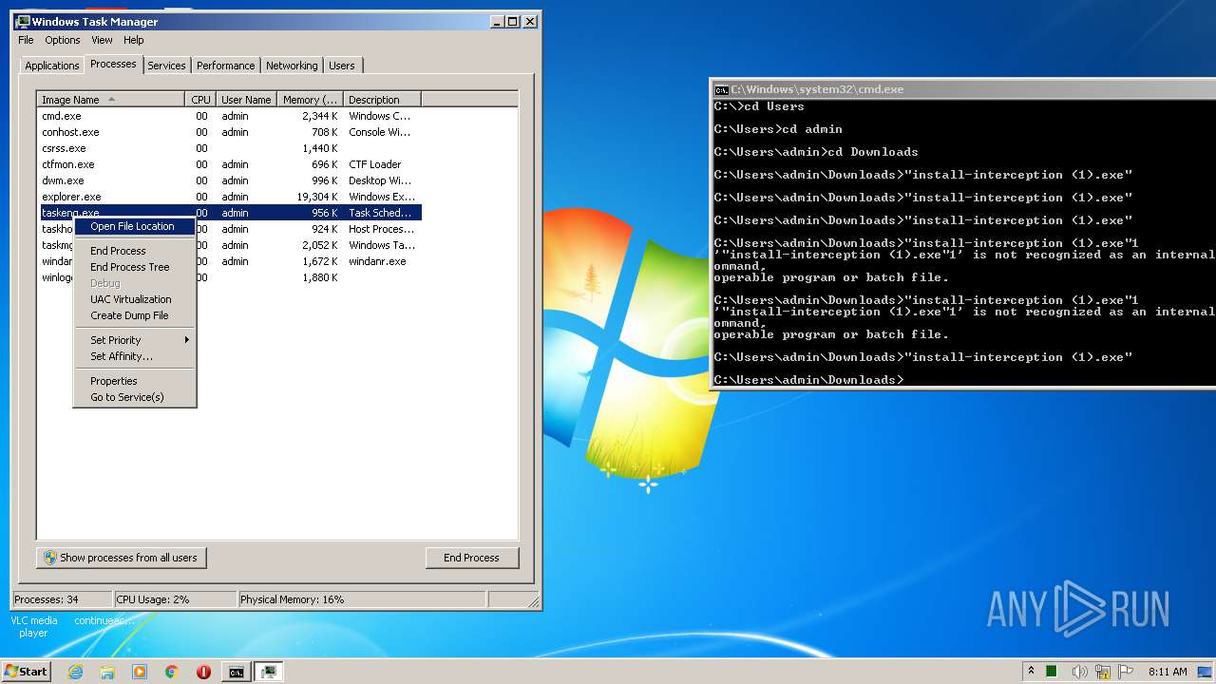Image resolution: width=1216 pixels, height=684 pixels.
Task: Sort by Image Name column header
Action: click(110, 100)
